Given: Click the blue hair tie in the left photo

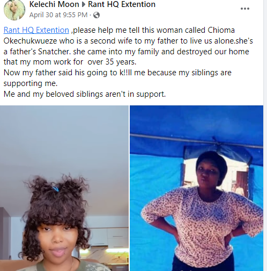Looking at the screenshot, I should point(56,189).
